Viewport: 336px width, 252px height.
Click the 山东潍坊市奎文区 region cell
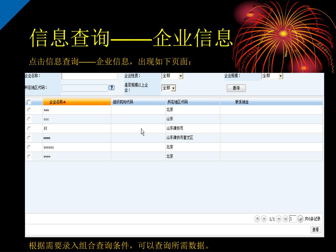[x=193, y=138]
